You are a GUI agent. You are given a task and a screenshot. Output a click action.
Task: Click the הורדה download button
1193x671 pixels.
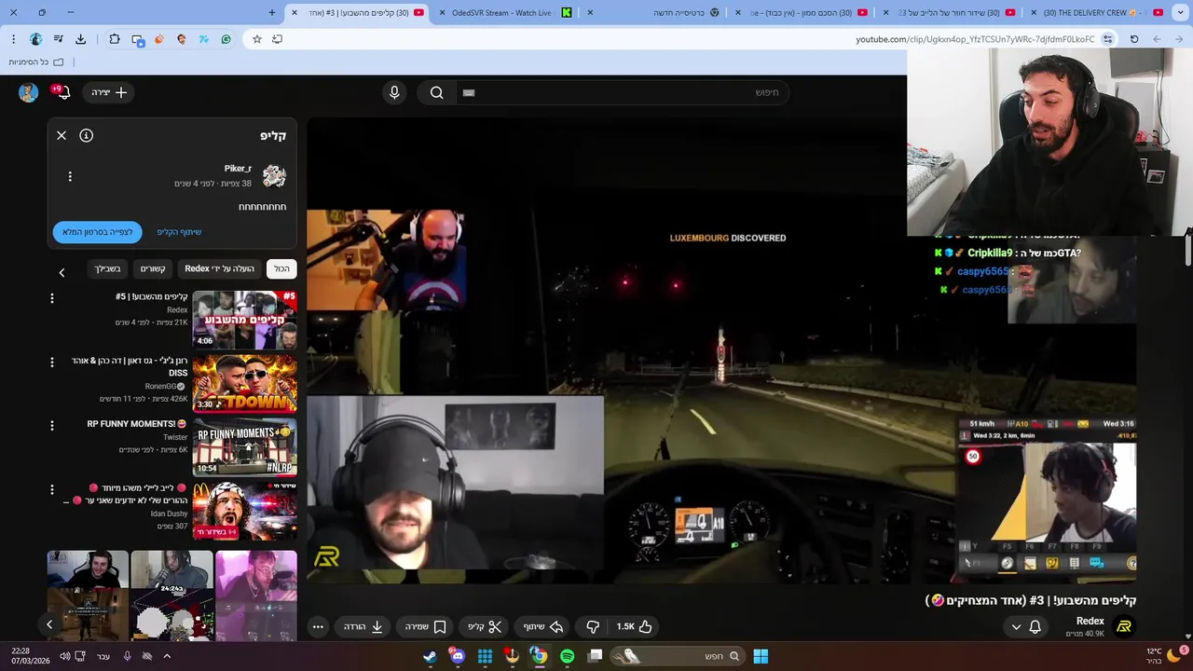click(x=363, y=626)
